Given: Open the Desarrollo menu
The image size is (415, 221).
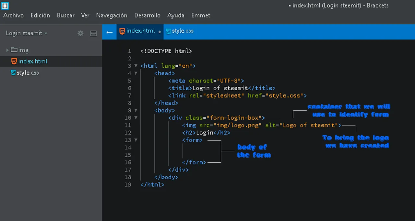Looking at the screenshot, I should 147,15.
